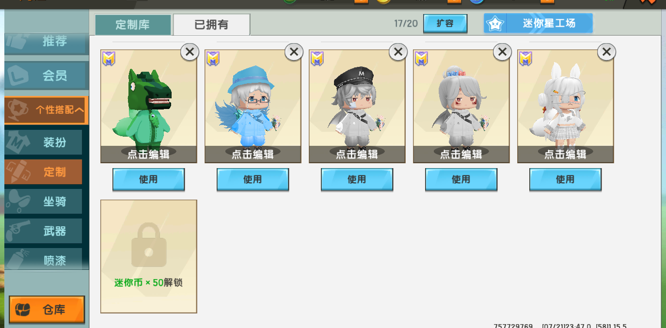666x328 pixels.
Task: Click the M badge on the dinosaur card
Action: 109,59
